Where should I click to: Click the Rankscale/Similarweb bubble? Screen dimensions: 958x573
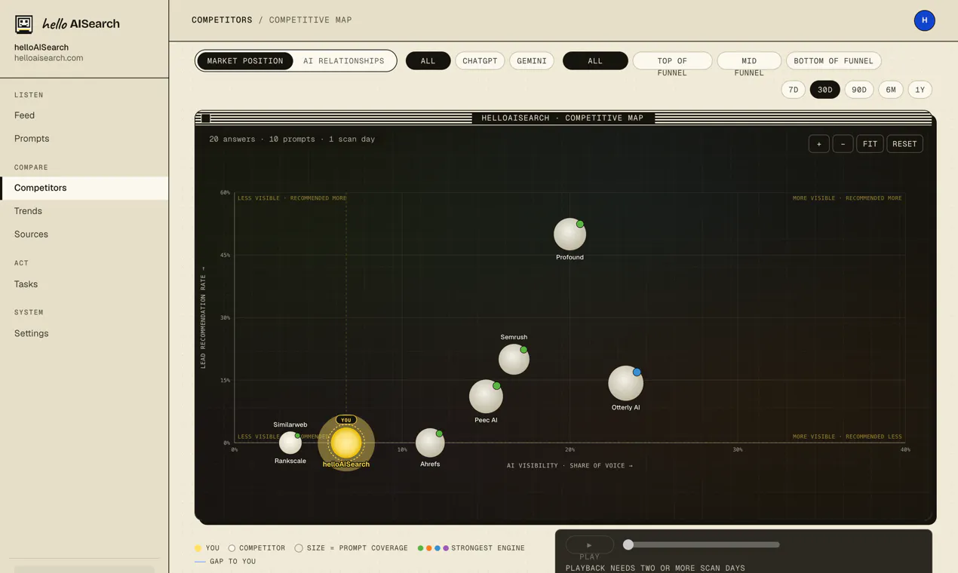click(x=290, y=443)
